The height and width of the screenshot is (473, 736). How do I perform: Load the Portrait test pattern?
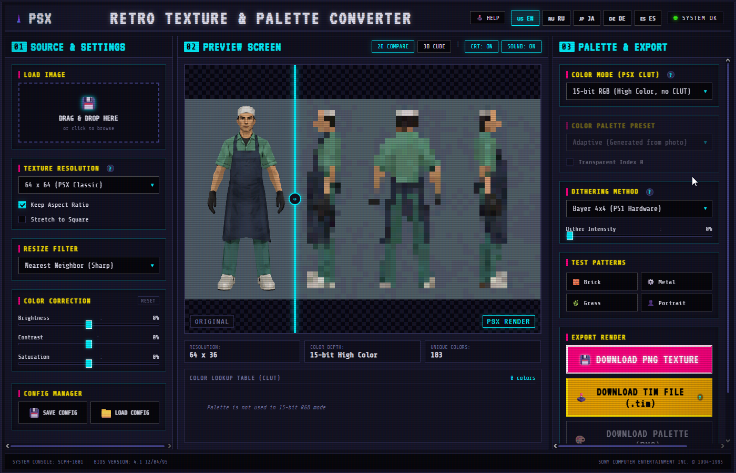[677, 303]
